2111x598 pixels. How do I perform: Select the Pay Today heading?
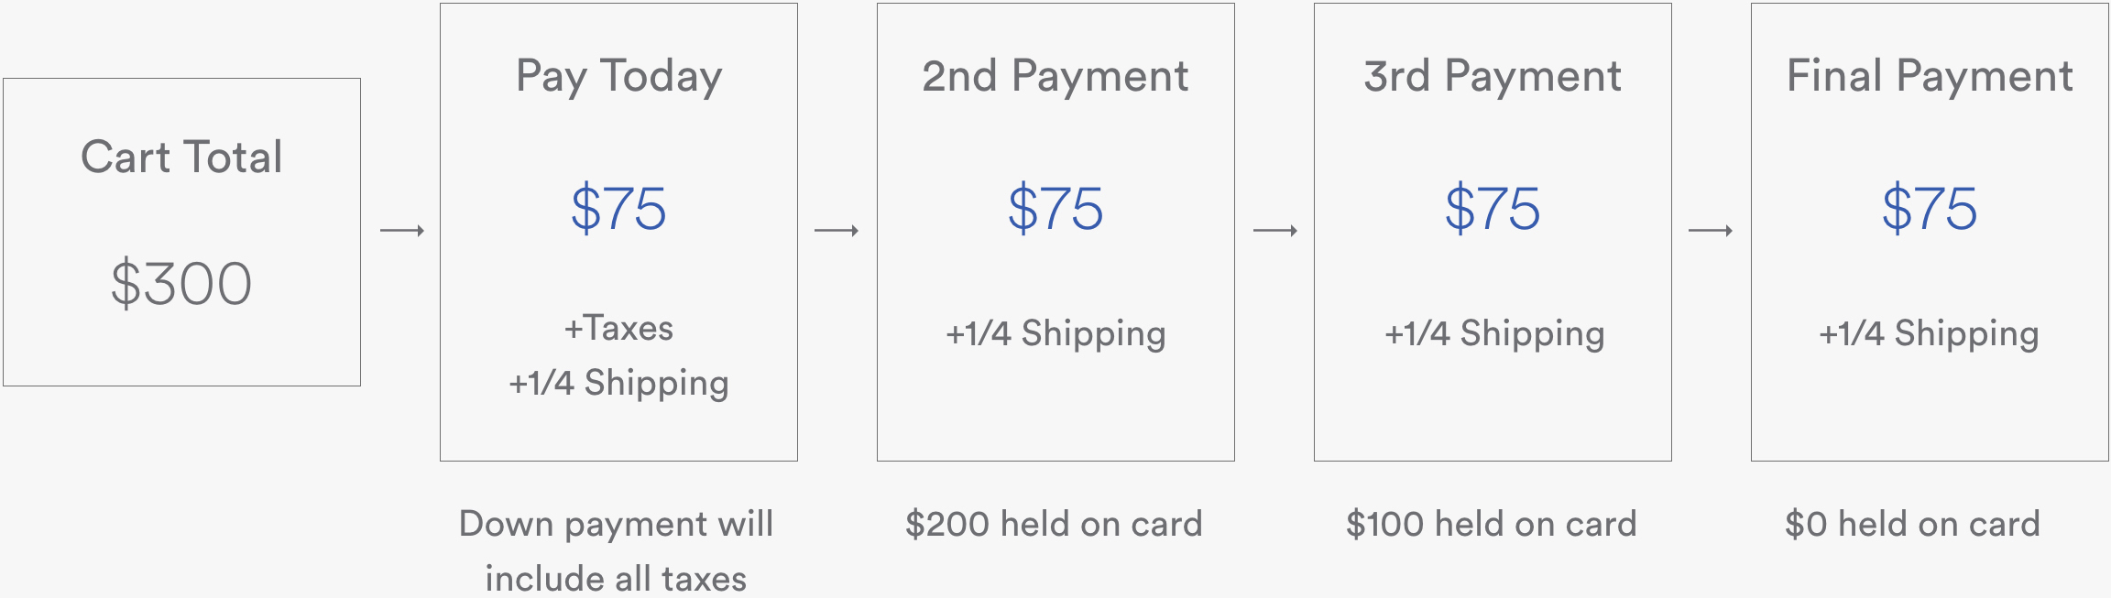618,76
